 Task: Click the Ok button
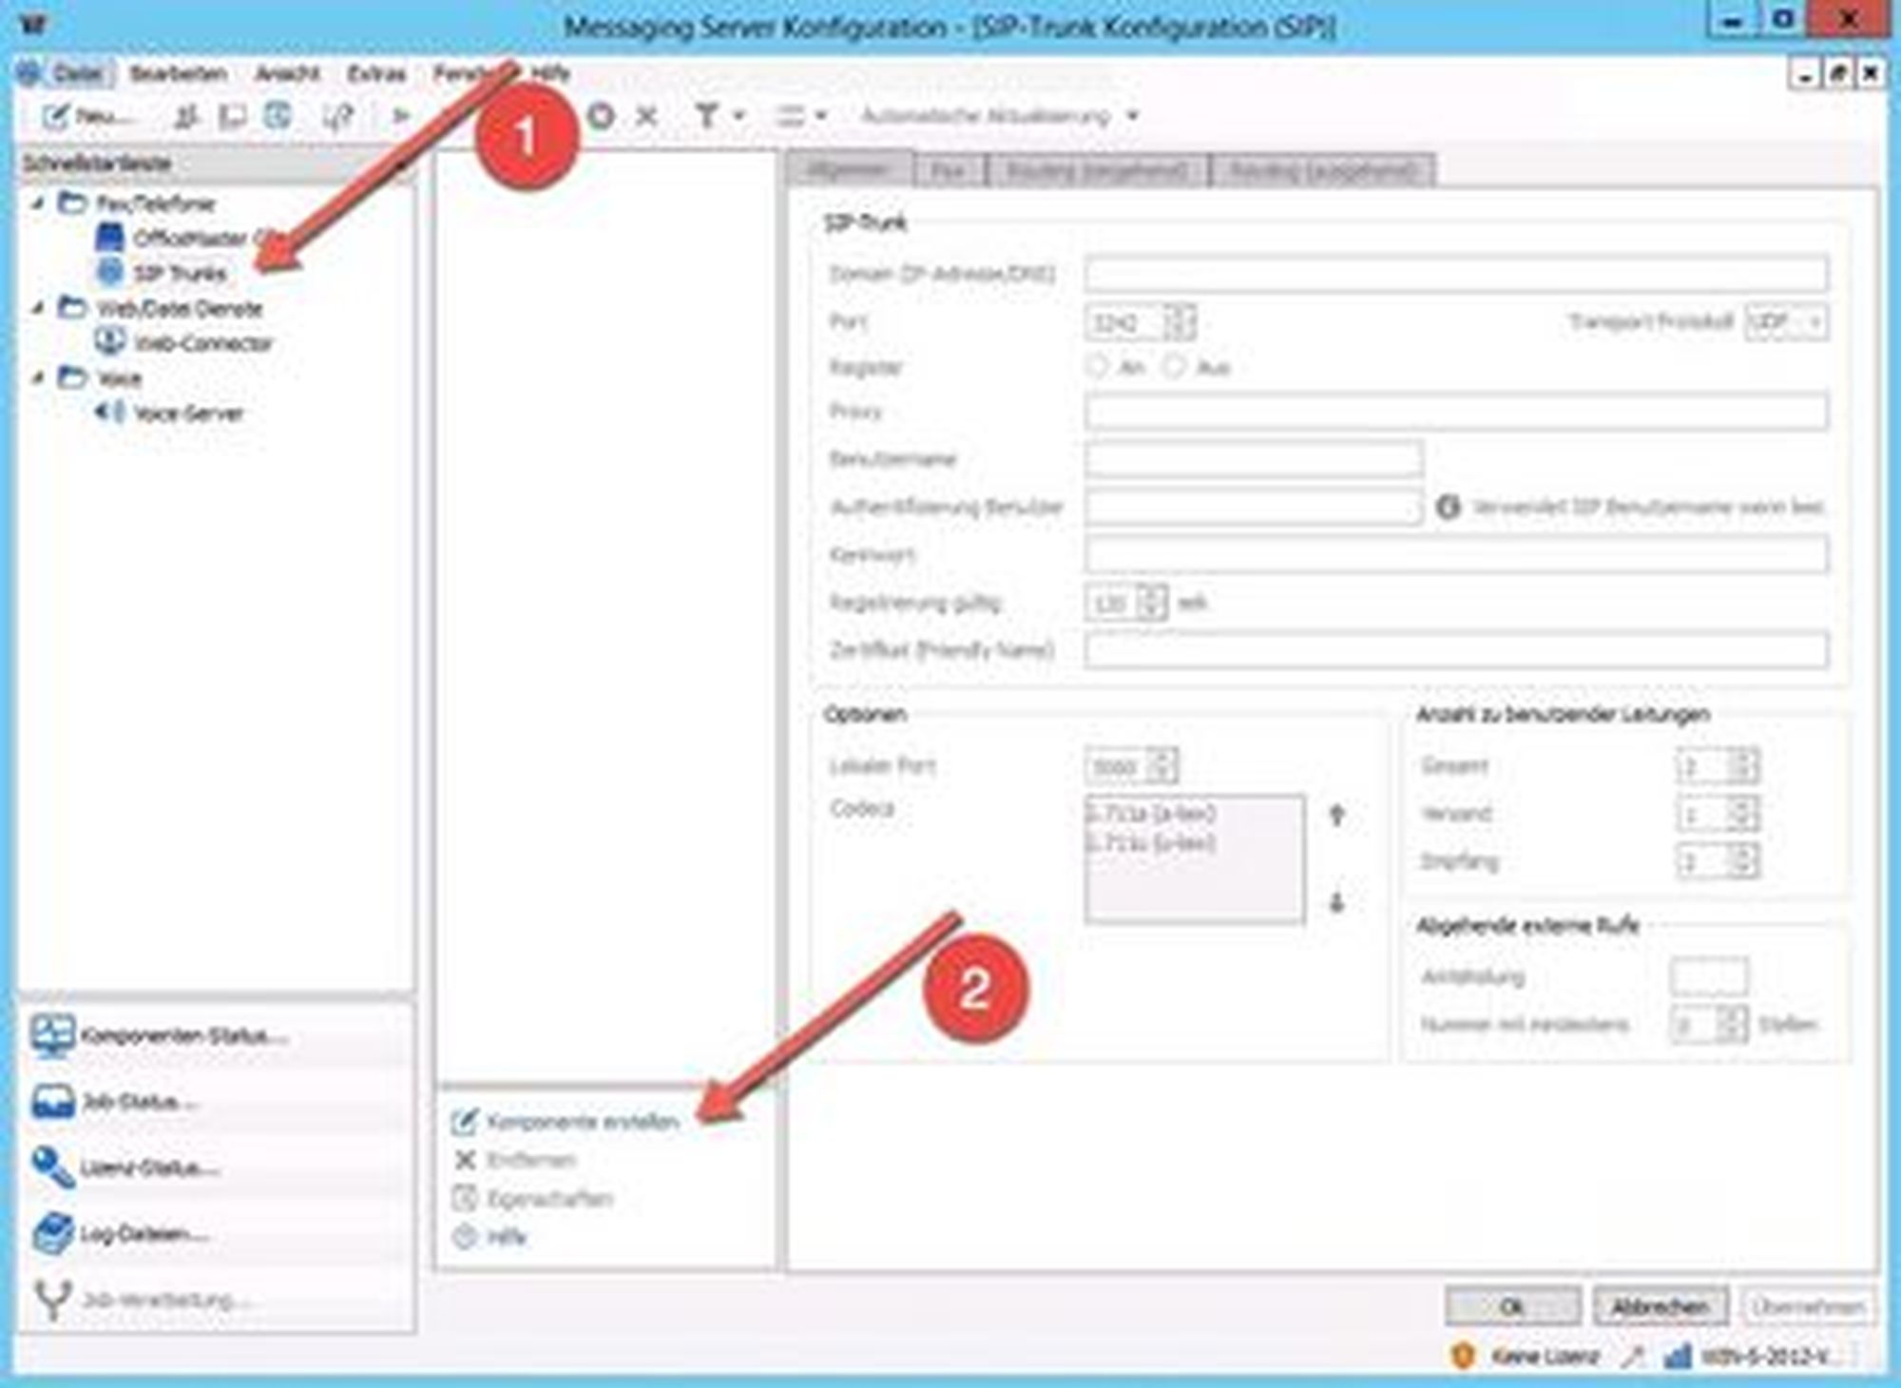[x=1511, y=1307]
